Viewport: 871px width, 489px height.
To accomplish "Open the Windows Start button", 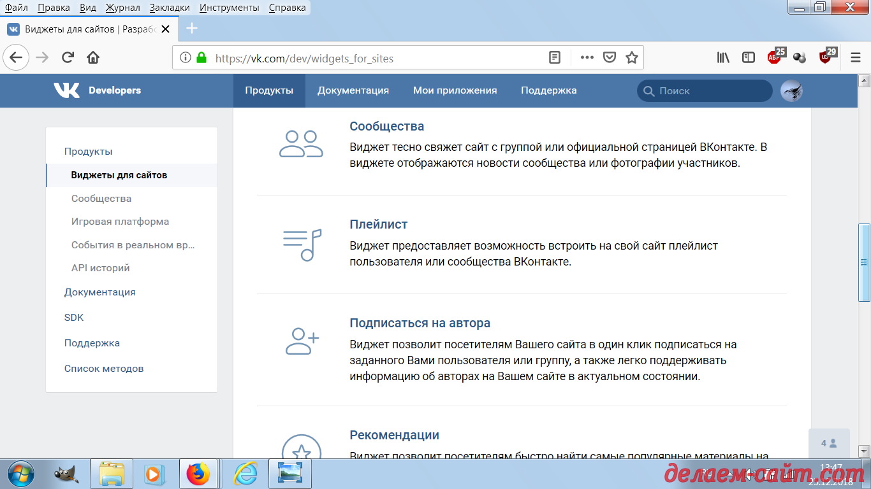I will pos(22,474).
